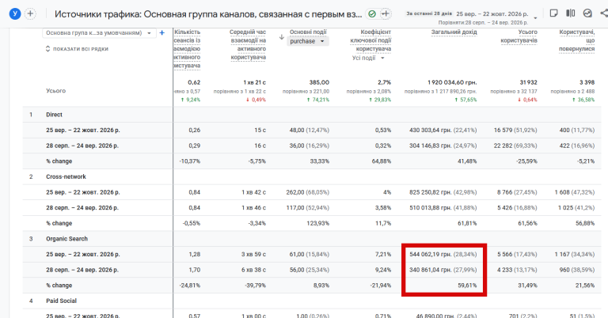
Task: Sort by 'Середній час взаємодії' column header
Action: click(x=248, y=44)
